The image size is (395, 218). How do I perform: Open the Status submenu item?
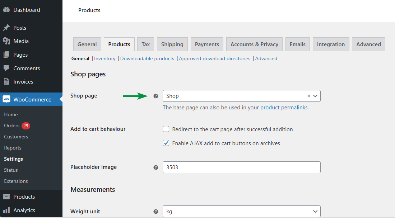[11, 170]
